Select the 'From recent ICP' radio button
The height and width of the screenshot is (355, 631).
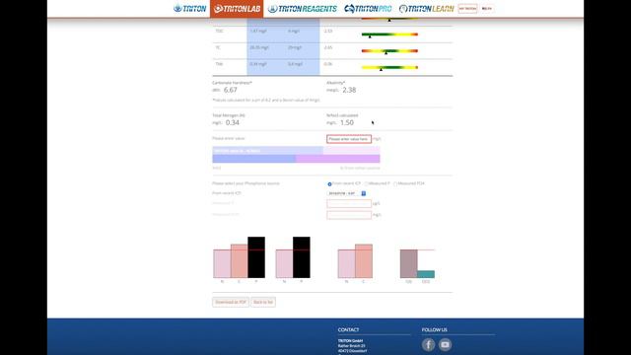(329, 184)
